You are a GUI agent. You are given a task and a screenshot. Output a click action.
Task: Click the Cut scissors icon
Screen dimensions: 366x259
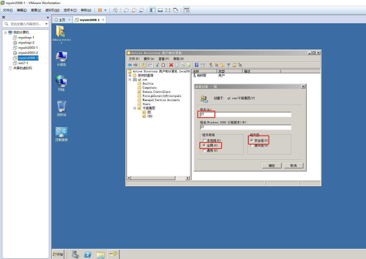coord(157,65)
